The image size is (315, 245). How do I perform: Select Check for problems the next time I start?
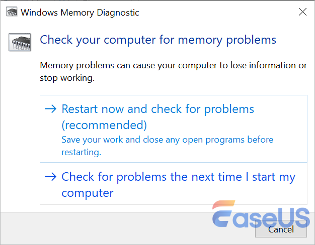click(178, 177)
